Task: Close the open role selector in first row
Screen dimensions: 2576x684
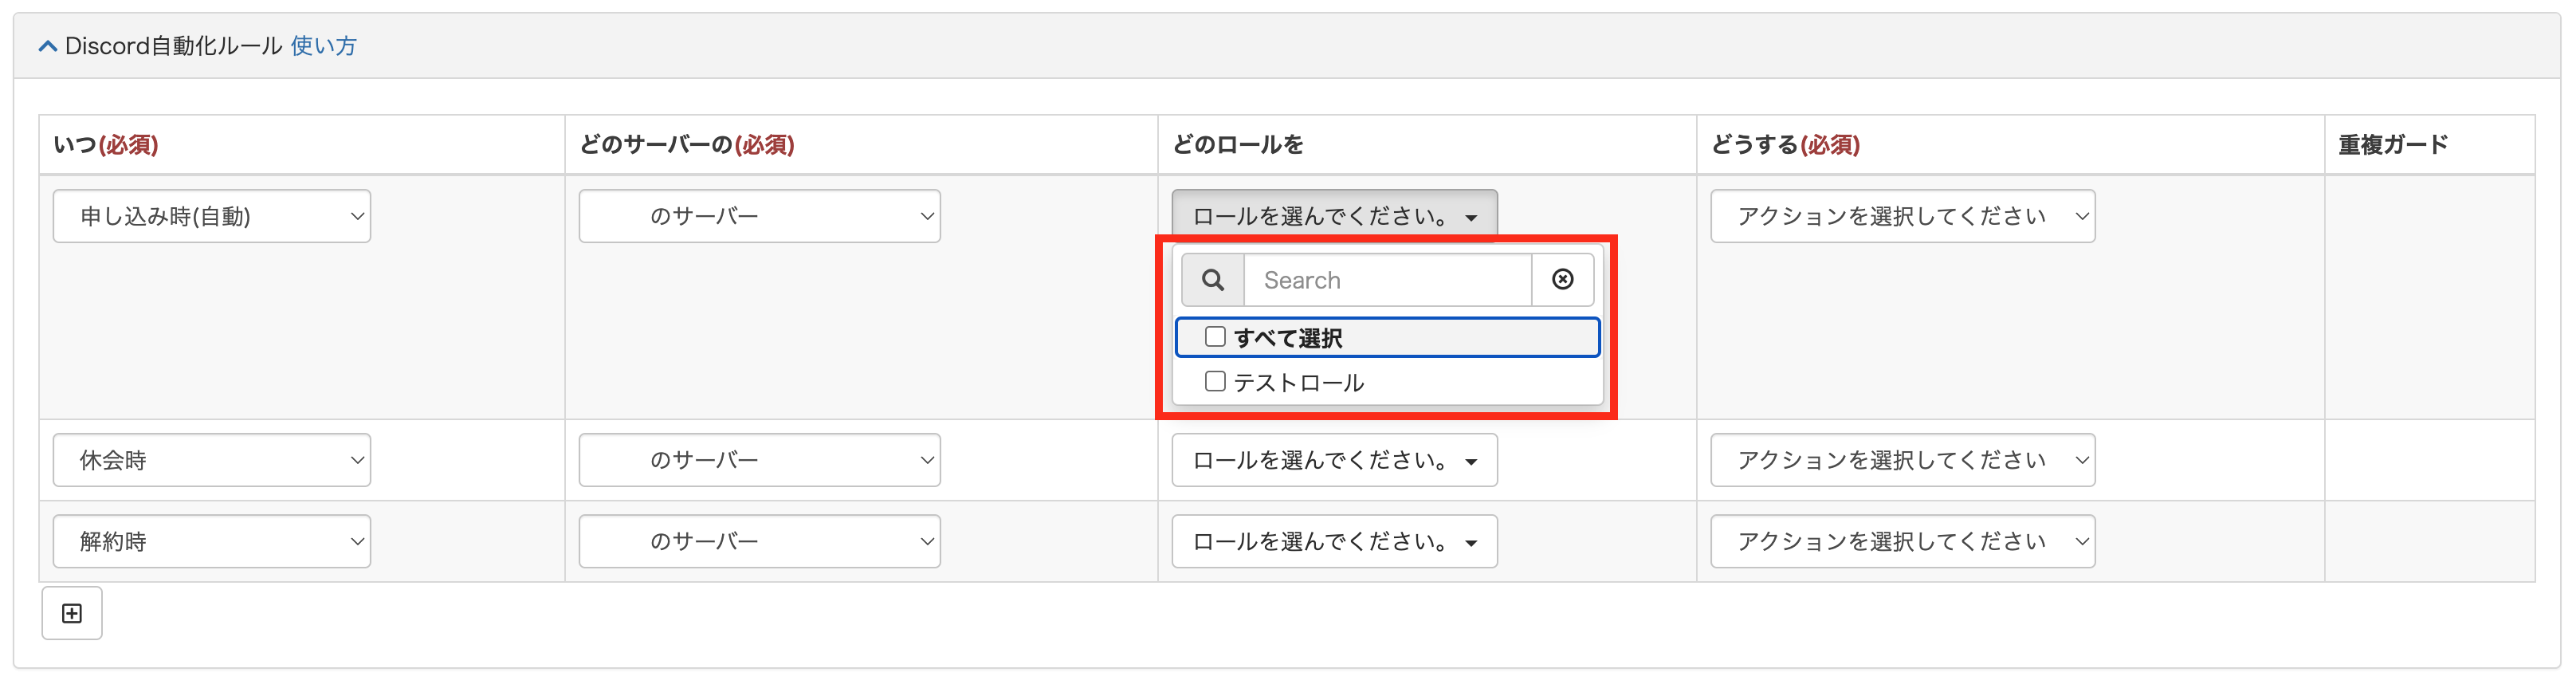Action: click(1334, 216)
